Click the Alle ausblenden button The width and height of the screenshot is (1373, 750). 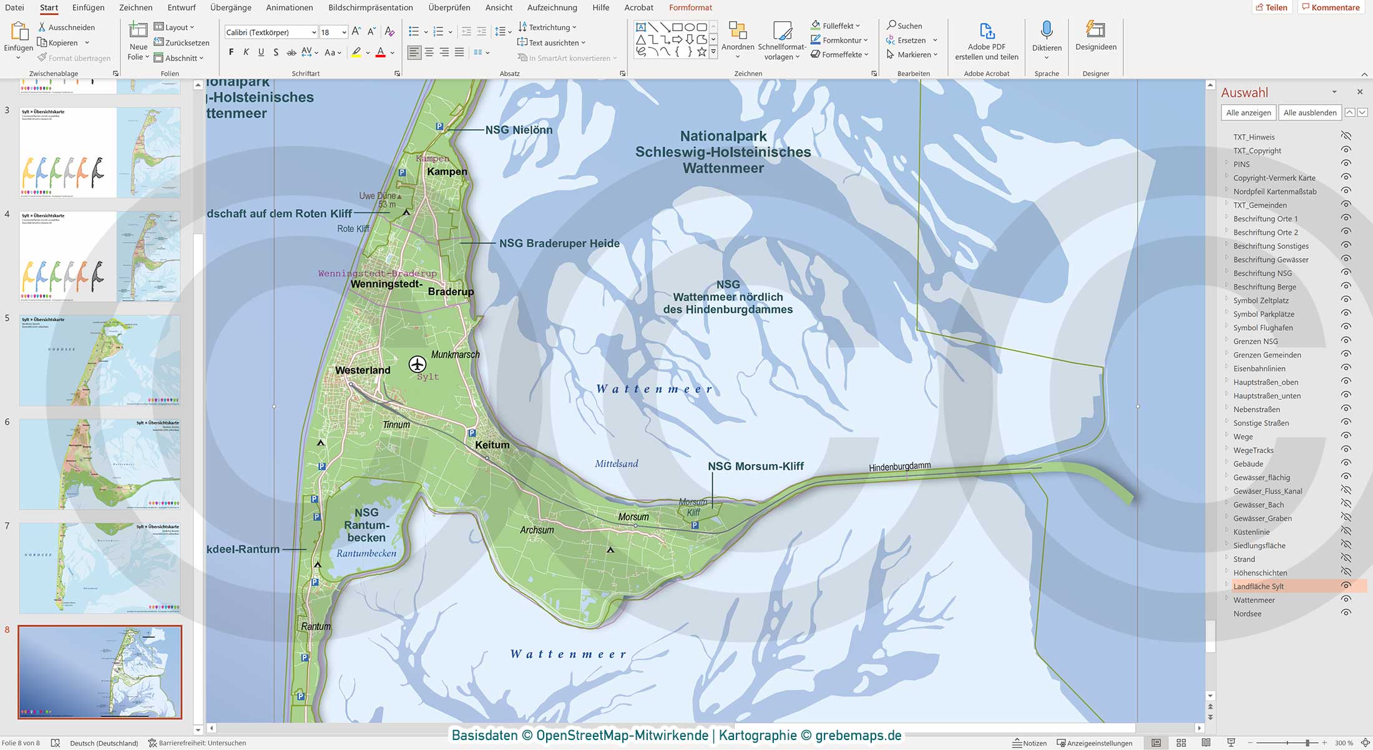tap(1309, 112)
